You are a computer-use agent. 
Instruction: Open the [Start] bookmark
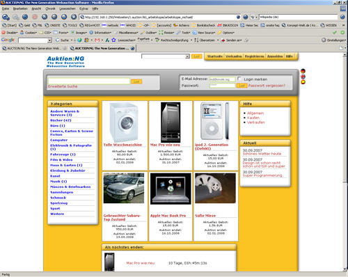pos(9,25)
